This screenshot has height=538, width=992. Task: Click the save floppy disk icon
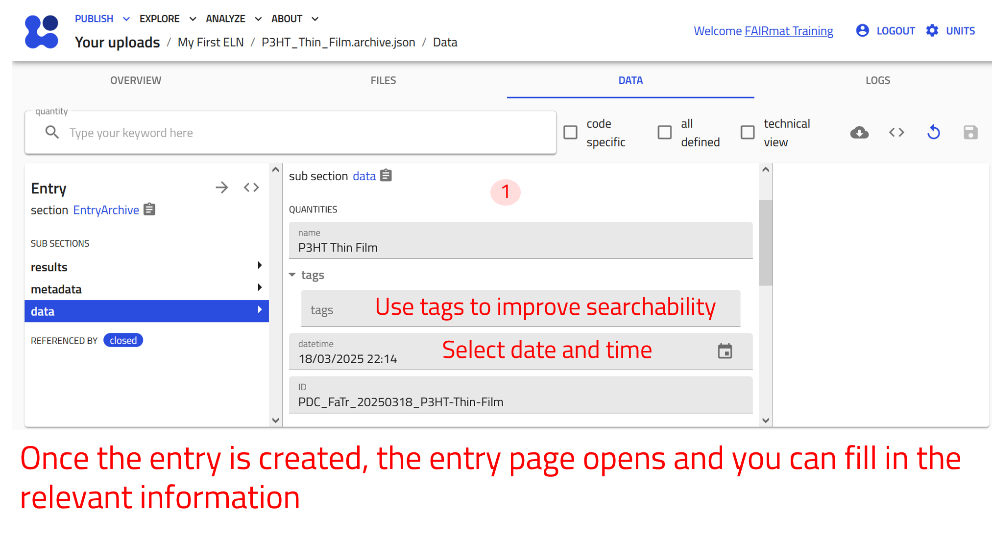[x=970, y=133]
